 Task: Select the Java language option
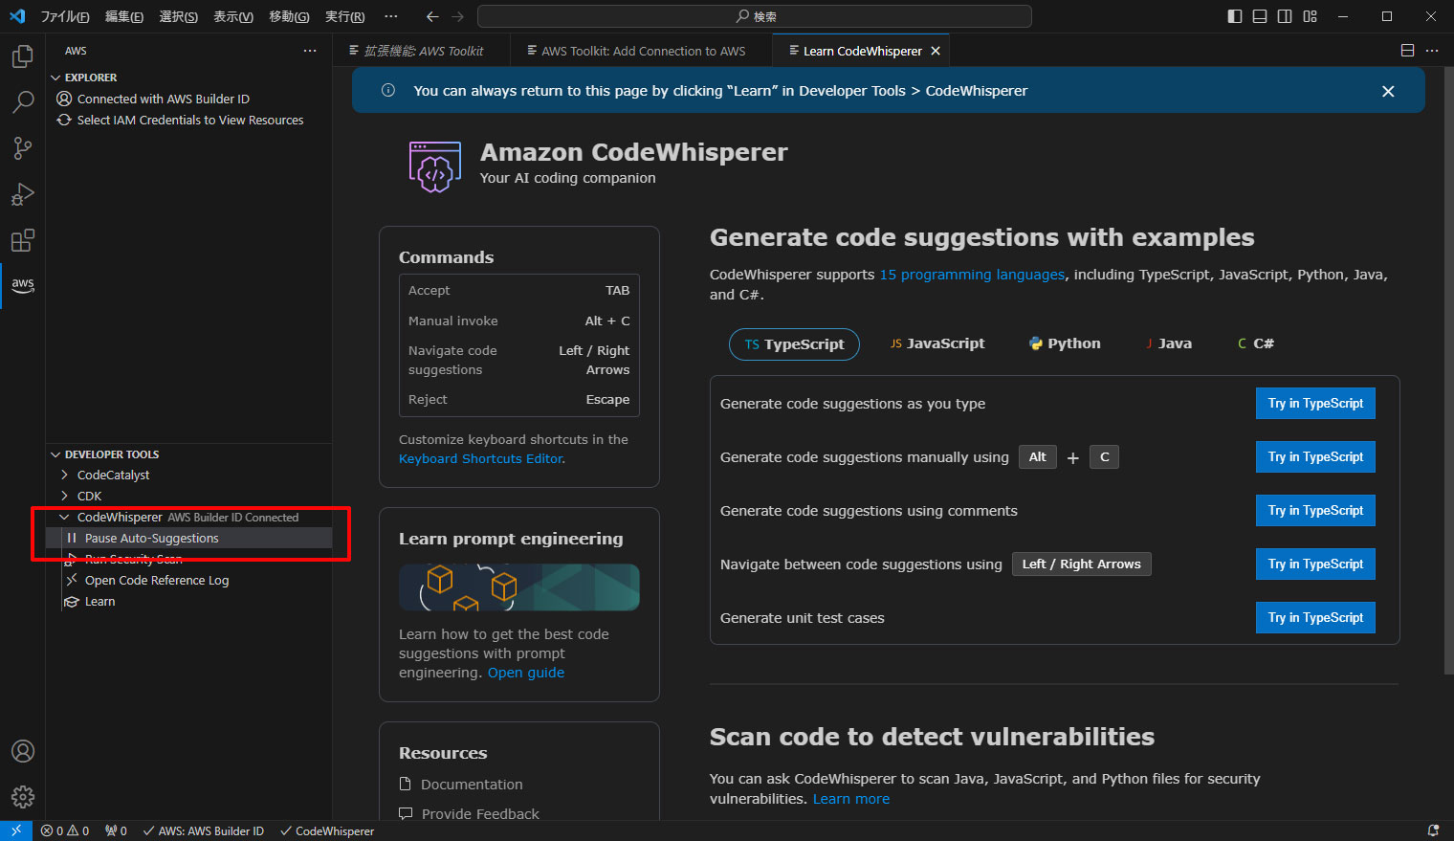tap(1169, 343)
